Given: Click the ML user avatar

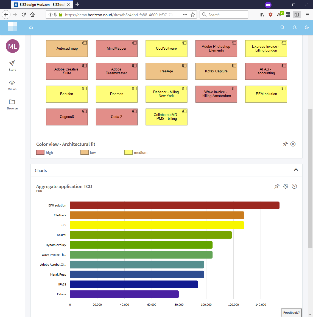Looking at the screenshot, I should [13, 46].
